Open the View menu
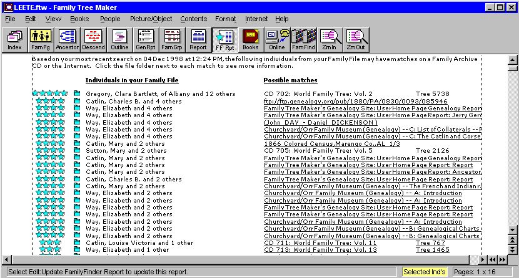The width and height of the screenshot is (519, 278). pos(53,19)
